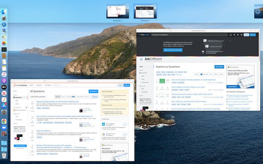Viewport: 263px width, 164px height.
Task: Open Zoom app in the Dock
Action: pos(4,128)
